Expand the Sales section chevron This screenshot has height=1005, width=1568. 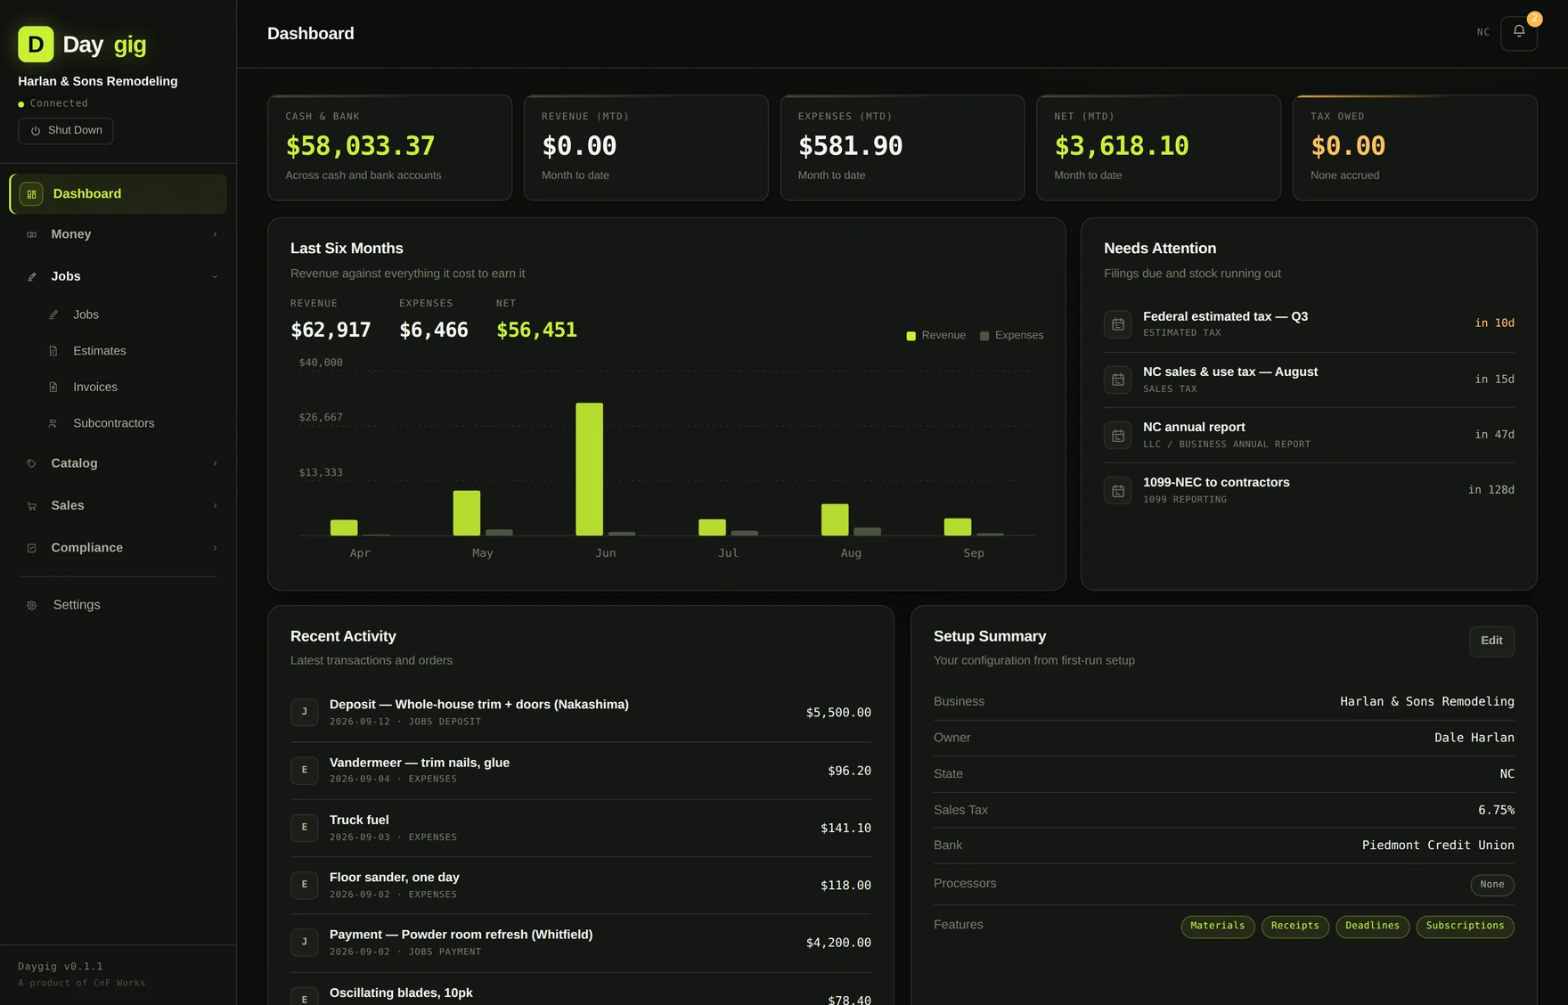[x=215, y=505]
